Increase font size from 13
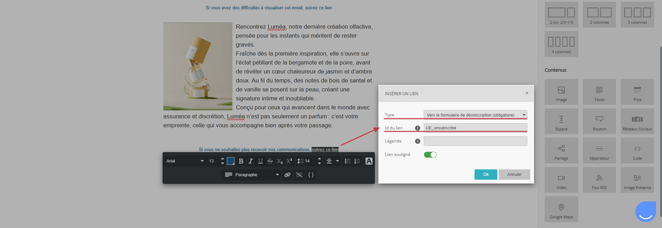Viewport: 662px width, 228px height. point(222,159)
